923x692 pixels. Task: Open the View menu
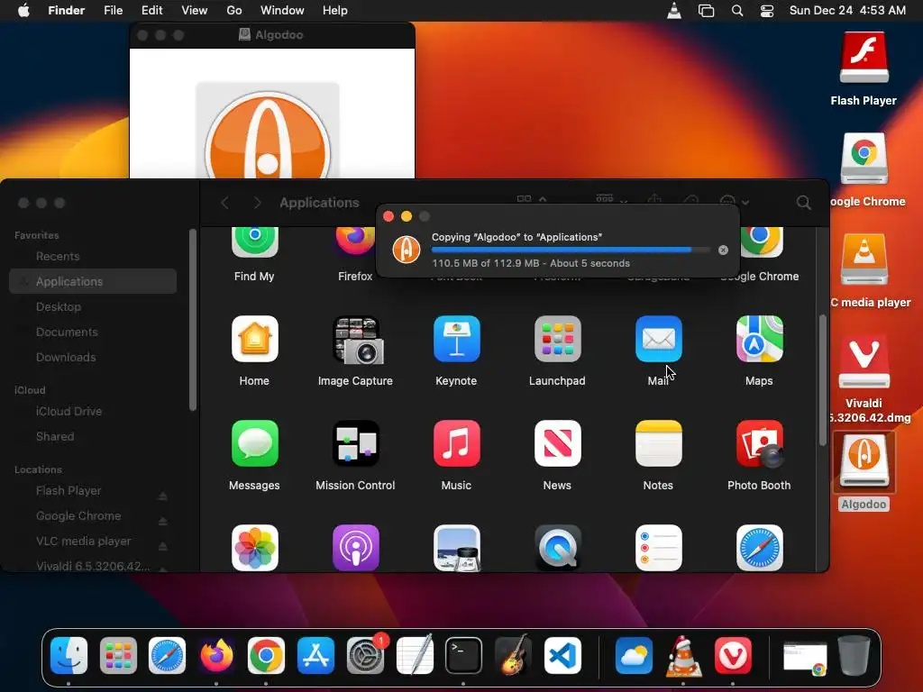coord(195,11)
